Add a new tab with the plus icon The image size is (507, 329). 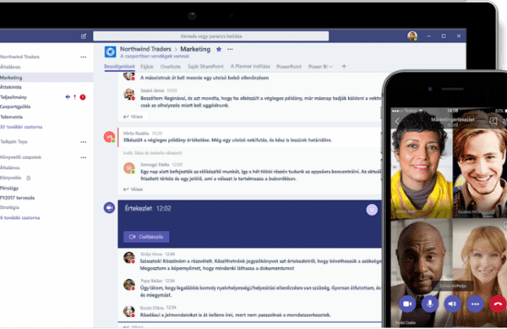(344, 66)
